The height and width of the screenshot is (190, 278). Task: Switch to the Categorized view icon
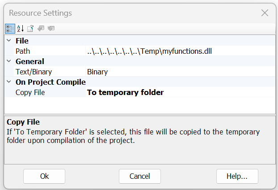[10, 29]
